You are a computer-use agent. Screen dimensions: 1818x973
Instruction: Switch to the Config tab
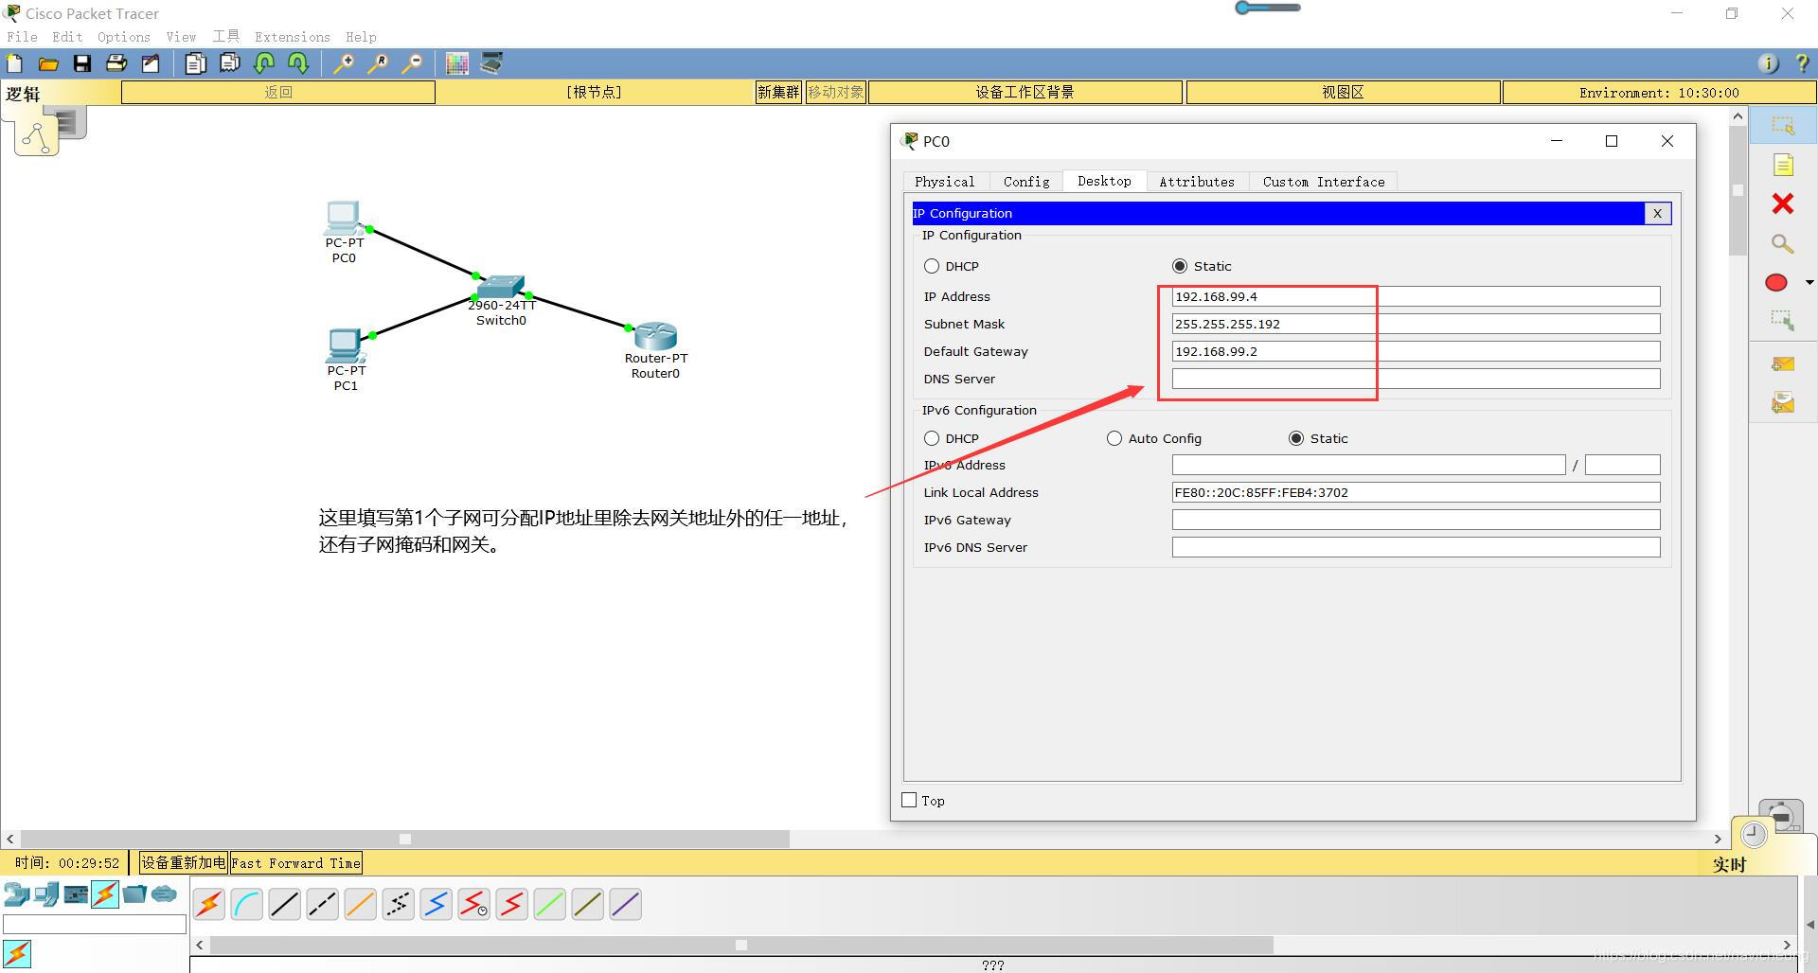point(1026,182)
